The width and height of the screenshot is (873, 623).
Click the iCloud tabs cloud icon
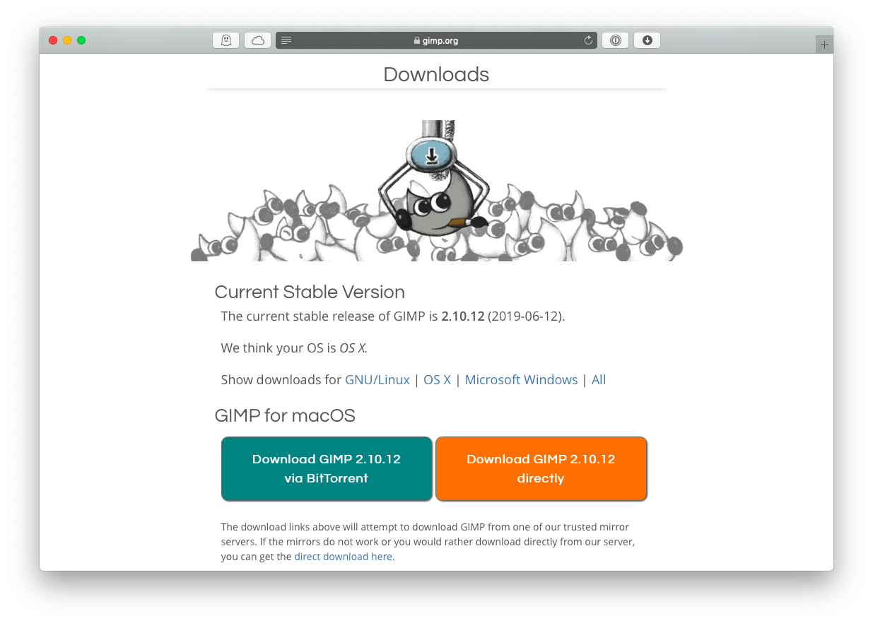[x=257, y=40]
